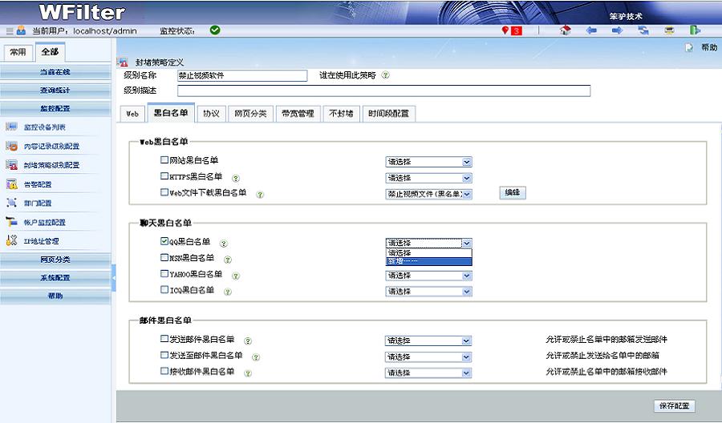This screenshot has width=722, height=423.
Task: Click the home icon in top toolbar
Action: click(x=566, y=30)
